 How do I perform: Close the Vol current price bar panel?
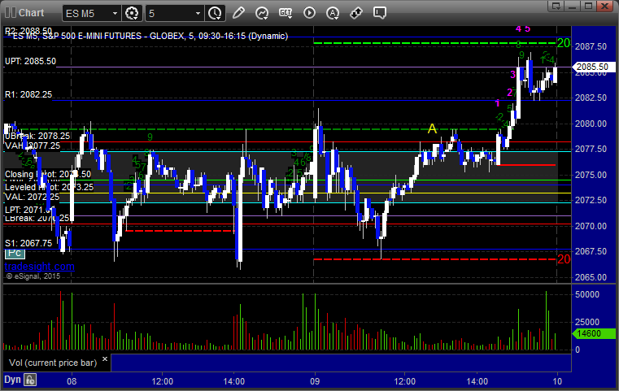105,359
